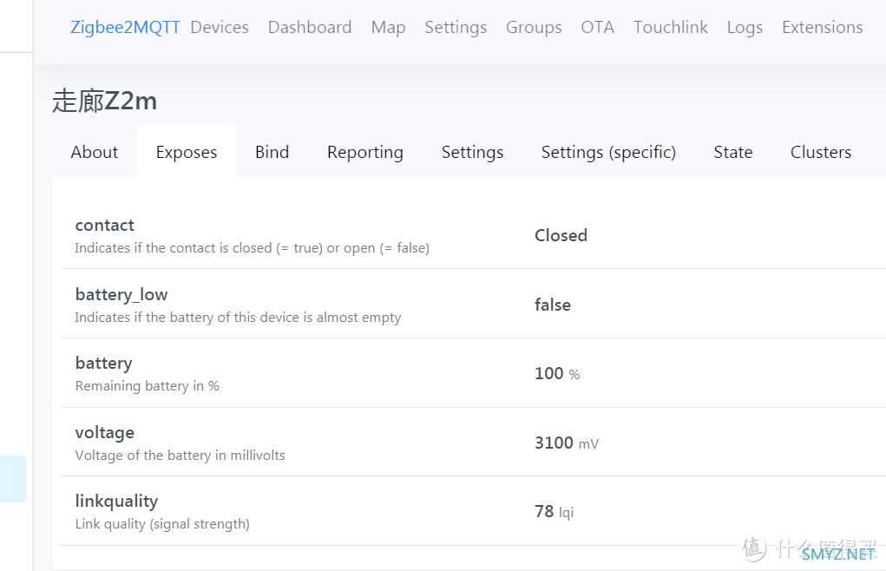Go to the OTA page

click(x=597, y=27)
